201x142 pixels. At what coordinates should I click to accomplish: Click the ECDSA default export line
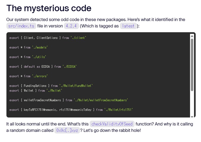click(x=43, y=67)
